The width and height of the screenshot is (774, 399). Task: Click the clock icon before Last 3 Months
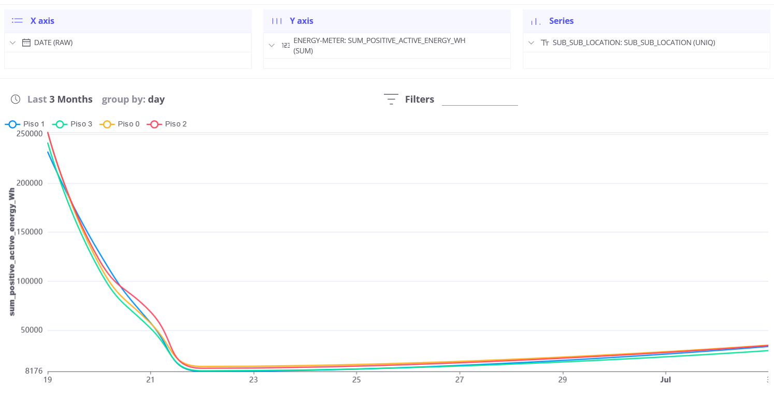coord(16,99)
